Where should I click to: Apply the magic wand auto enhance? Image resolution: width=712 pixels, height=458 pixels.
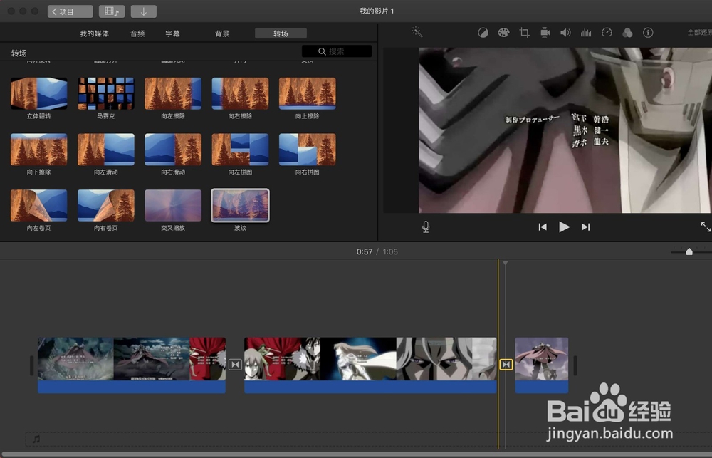tap(417, 32)
